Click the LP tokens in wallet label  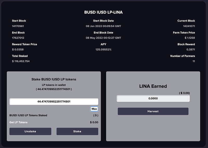point(54,85)
